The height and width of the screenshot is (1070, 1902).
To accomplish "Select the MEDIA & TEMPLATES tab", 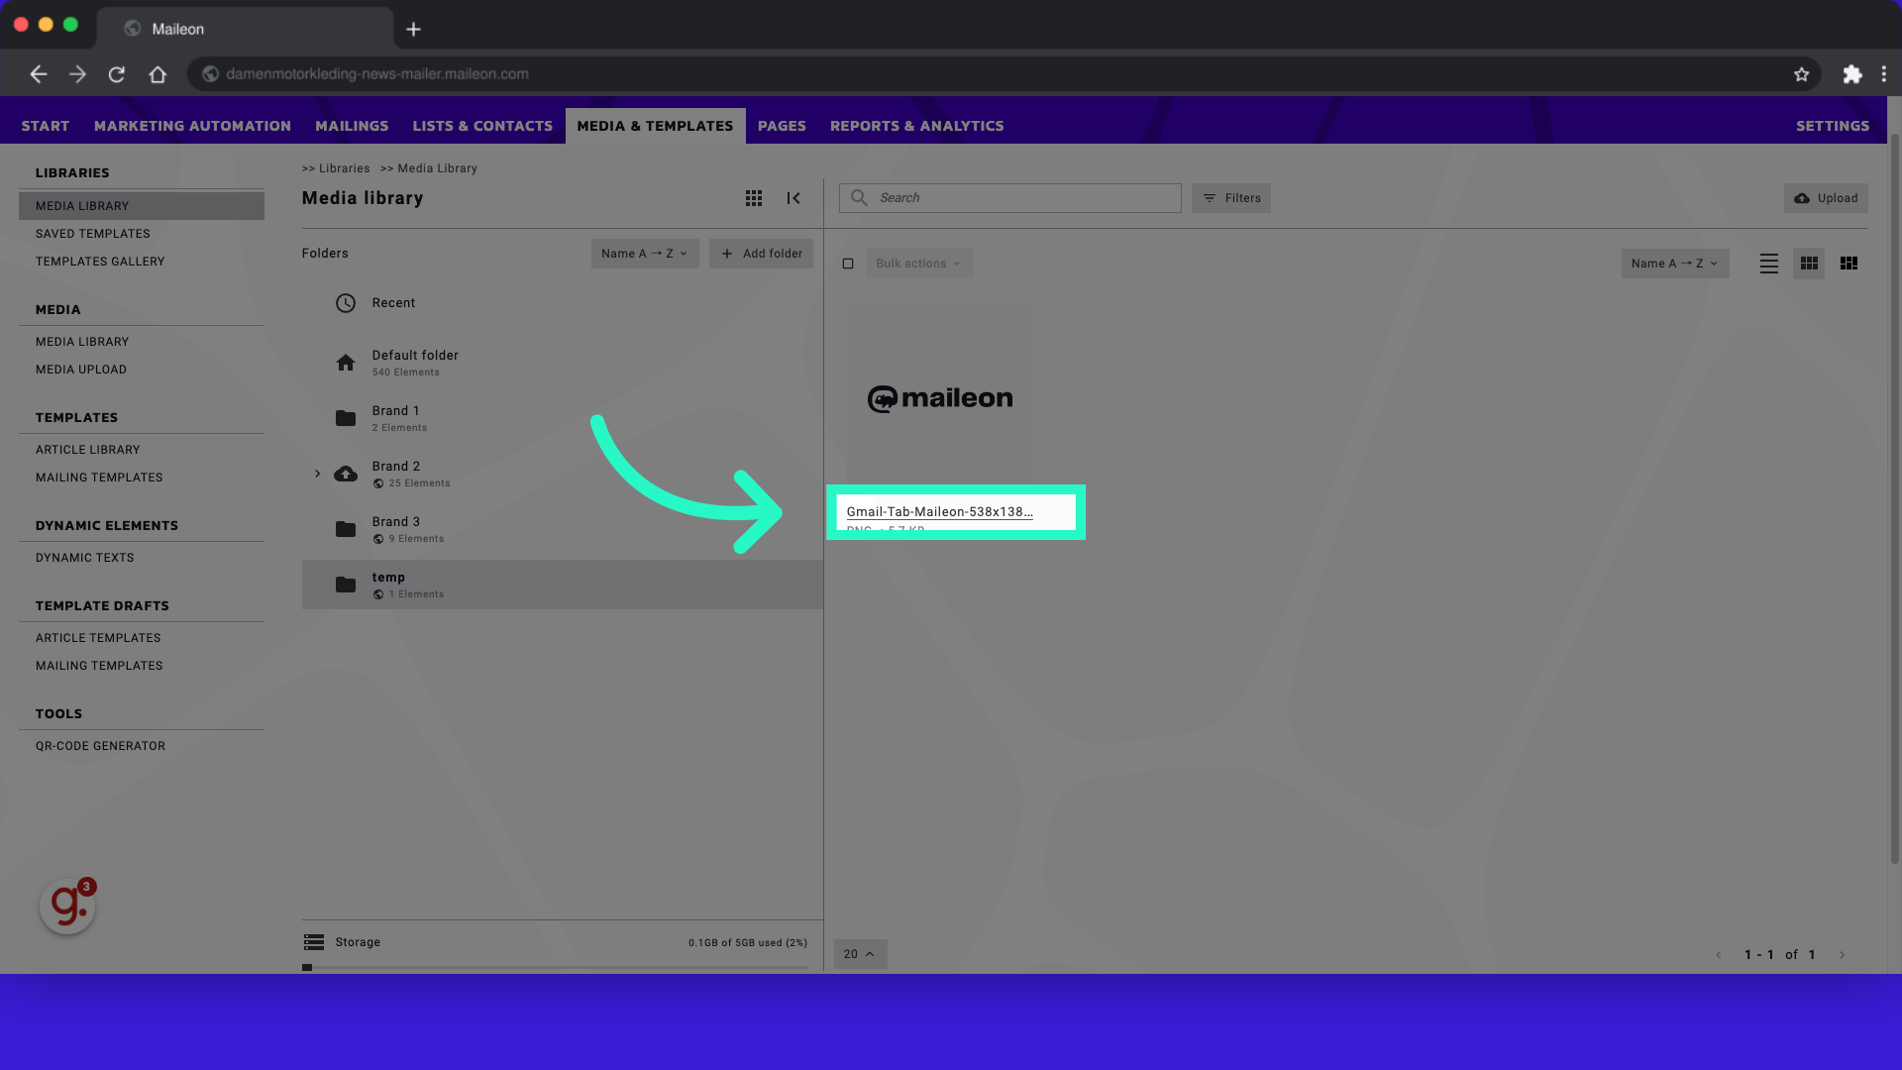I will 655,124.
